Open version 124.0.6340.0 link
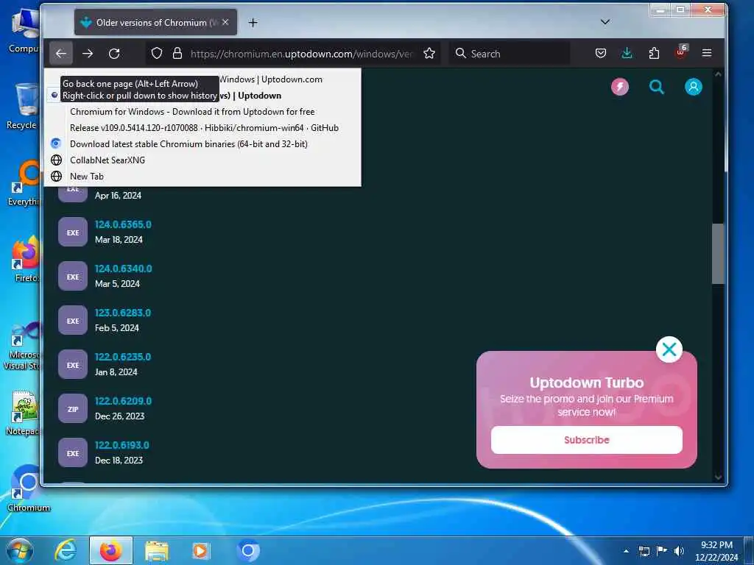 [123, 269]
